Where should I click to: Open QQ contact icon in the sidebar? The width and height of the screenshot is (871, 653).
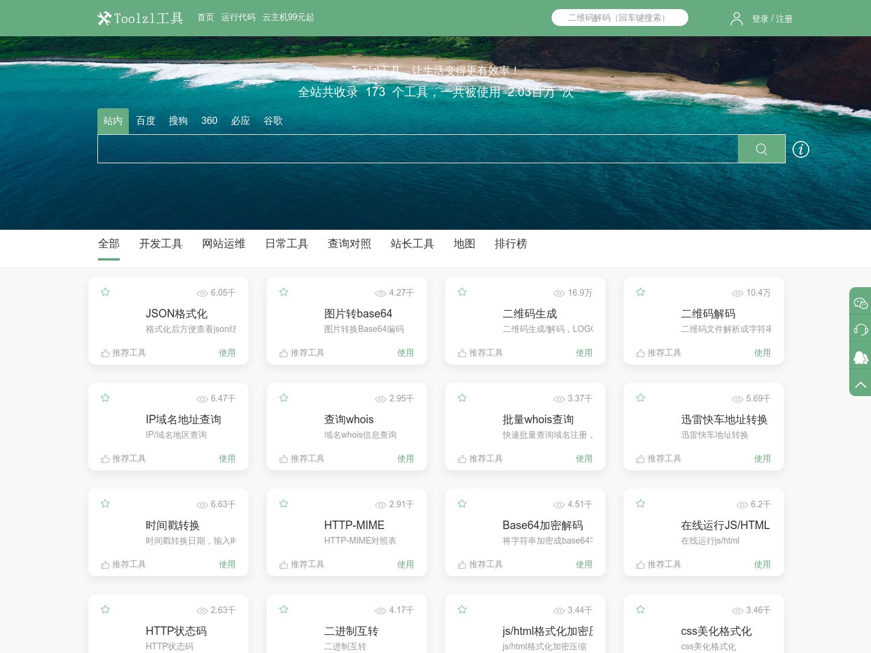(x=860, y=357)
